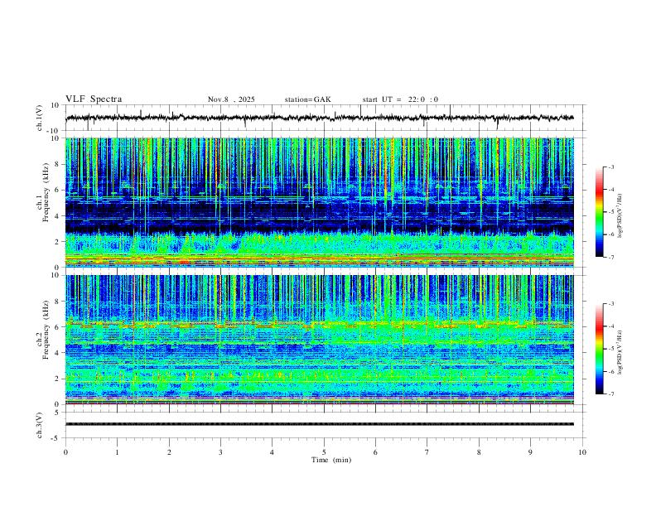Click the "VLF Spectra" plot title
This screenshot has height=507, width=656.
coord(94,99)
